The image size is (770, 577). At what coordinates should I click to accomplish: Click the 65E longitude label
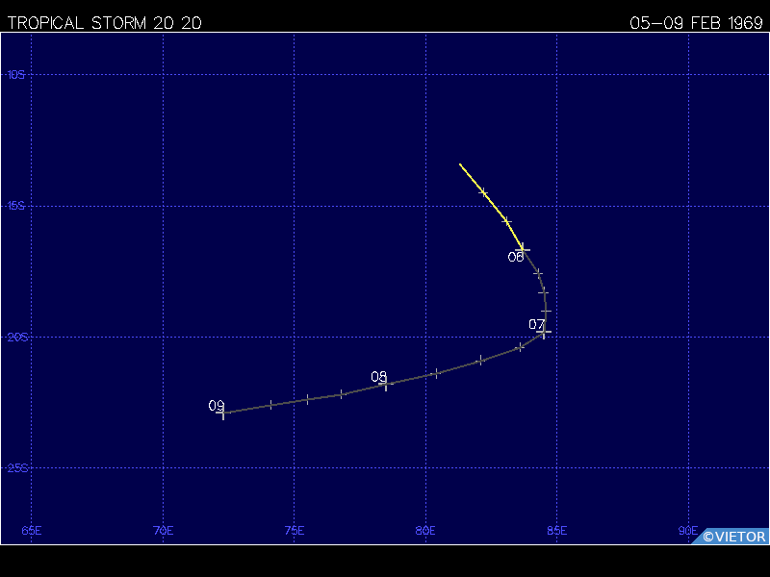pyautogui.click(x=32, y=531)
